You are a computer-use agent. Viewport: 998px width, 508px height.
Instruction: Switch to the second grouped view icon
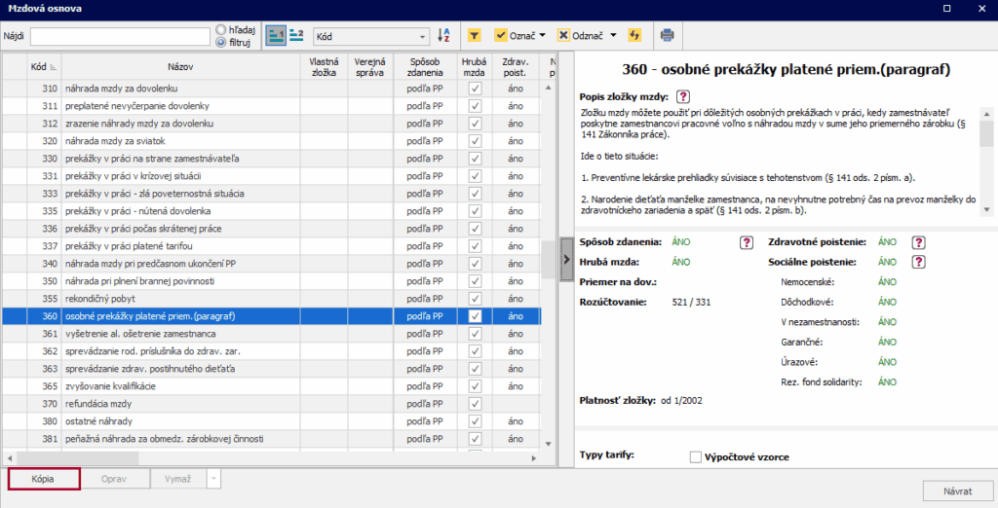point(296,36)
